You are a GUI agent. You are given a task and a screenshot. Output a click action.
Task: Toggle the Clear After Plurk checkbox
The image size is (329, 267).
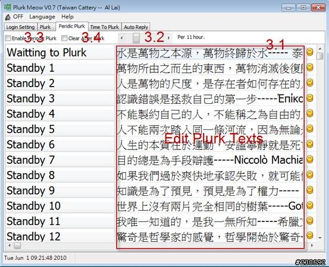click(64, 38)
